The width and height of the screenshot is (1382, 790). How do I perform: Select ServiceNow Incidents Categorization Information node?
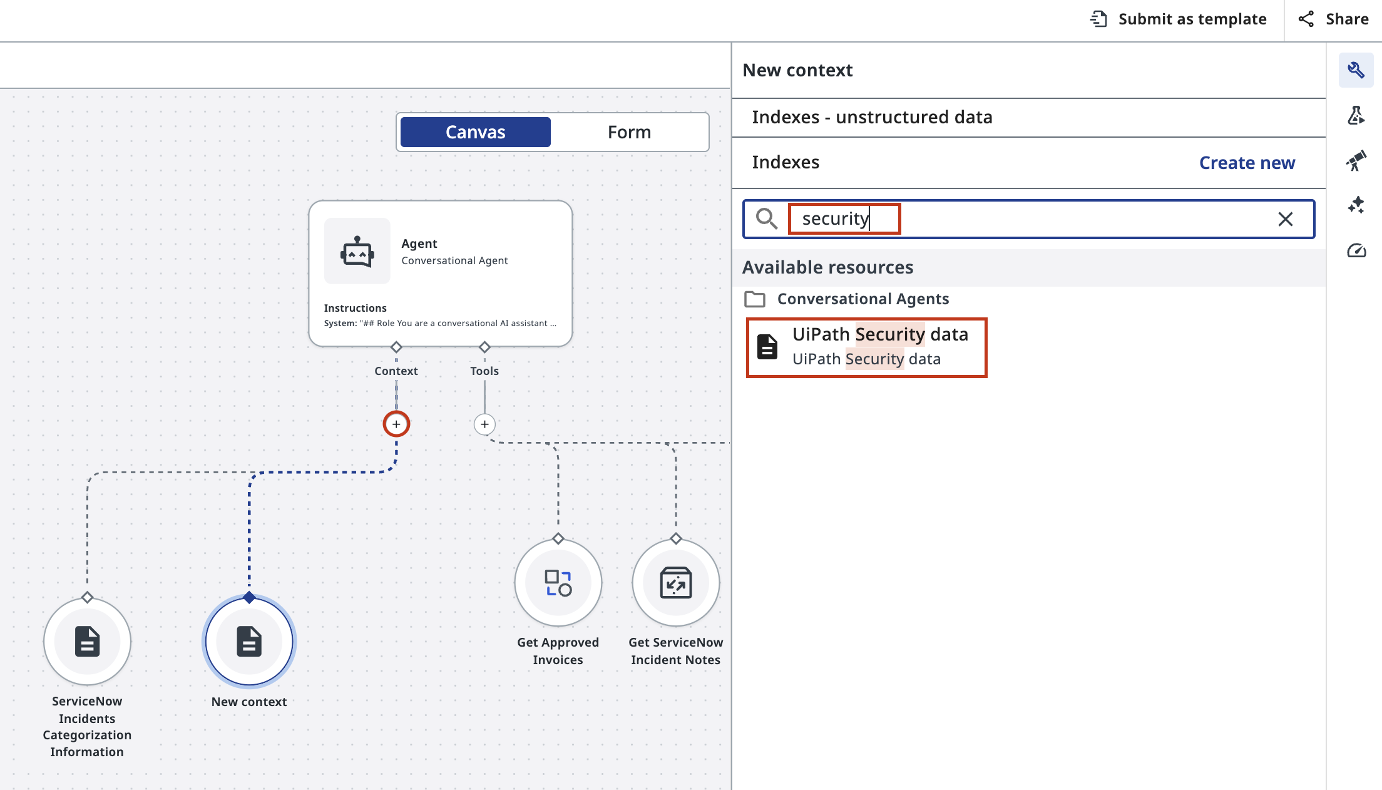[87, 642]
